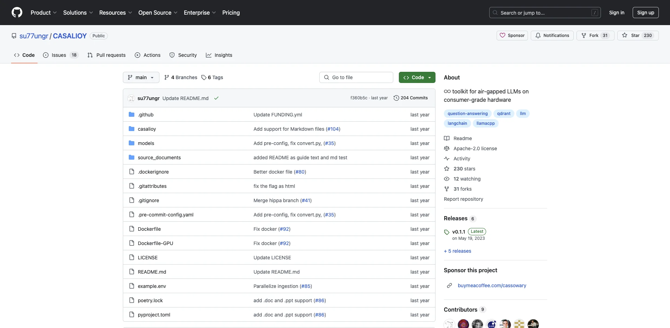Click the .github folder icon
The image size is (670, 328).
132,115
